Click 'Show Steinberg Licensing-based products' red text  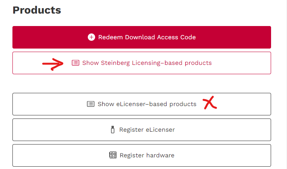point(147,63)
